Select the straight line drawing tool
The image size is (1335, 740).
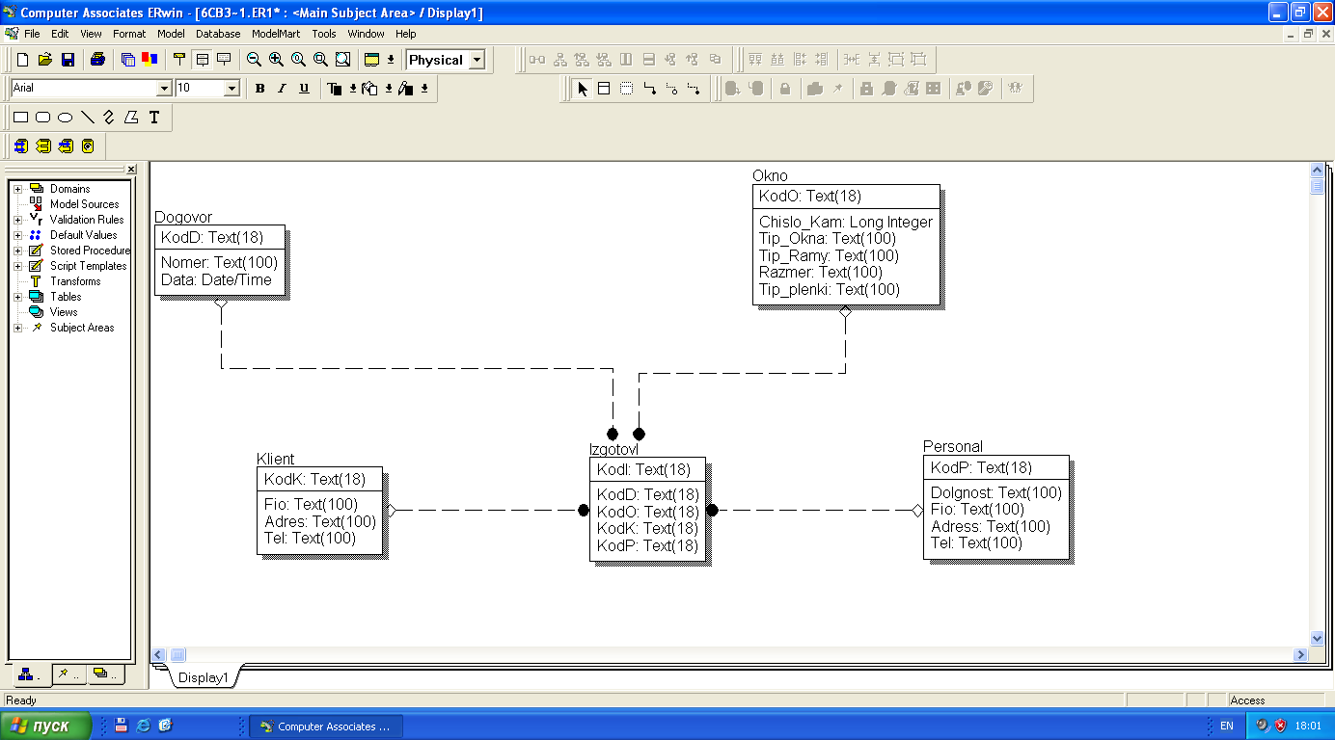click(x=87, y=118)
